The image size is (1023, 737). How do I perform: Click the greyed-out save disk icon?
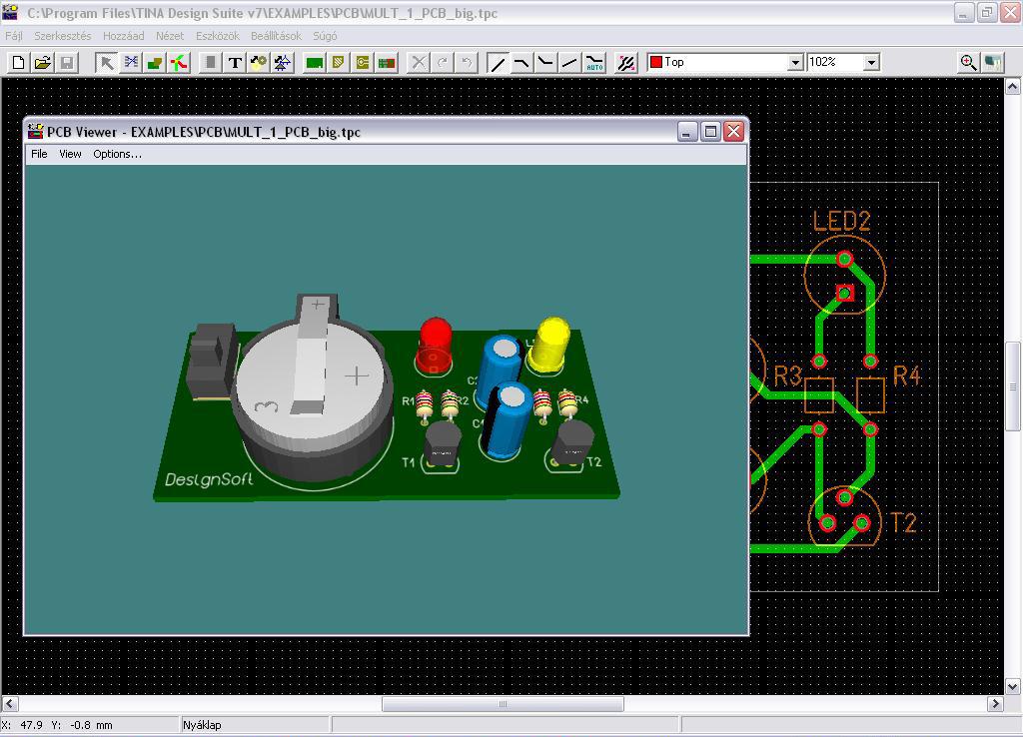click(67, 63)
